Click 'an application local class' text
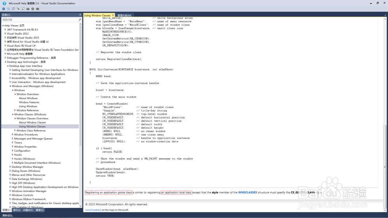 [x=177, y=192]
